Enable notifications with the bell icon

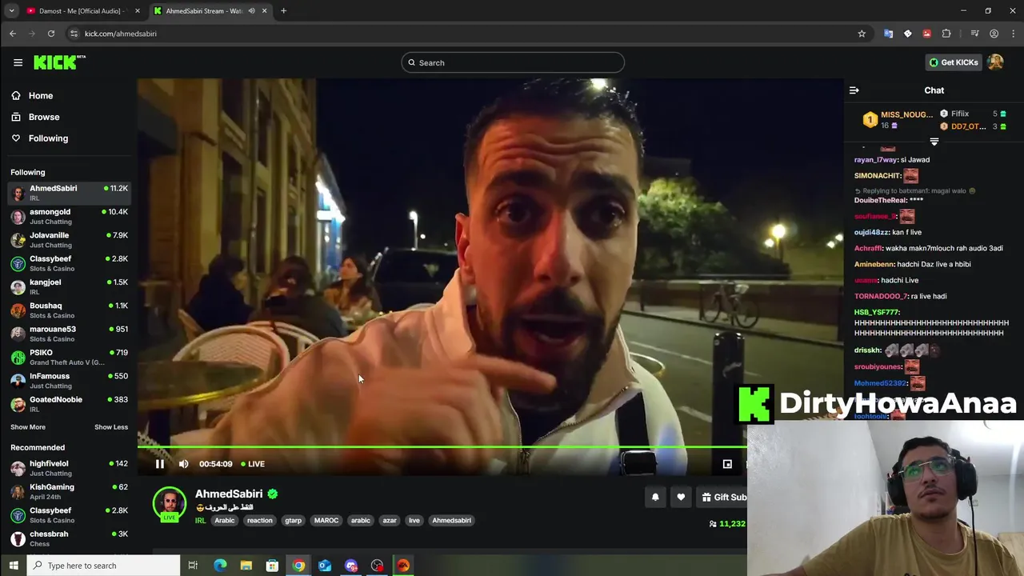[655, 497]
